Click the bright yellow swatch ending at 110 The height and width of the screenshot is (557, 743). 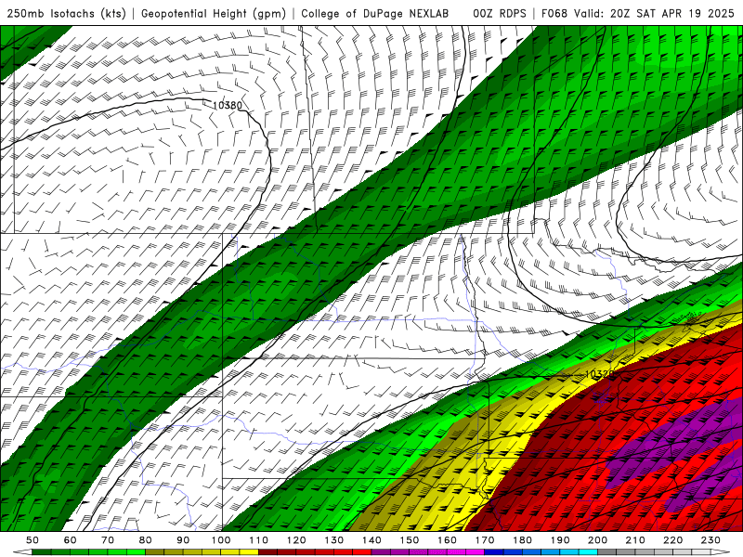click(249, 551)
